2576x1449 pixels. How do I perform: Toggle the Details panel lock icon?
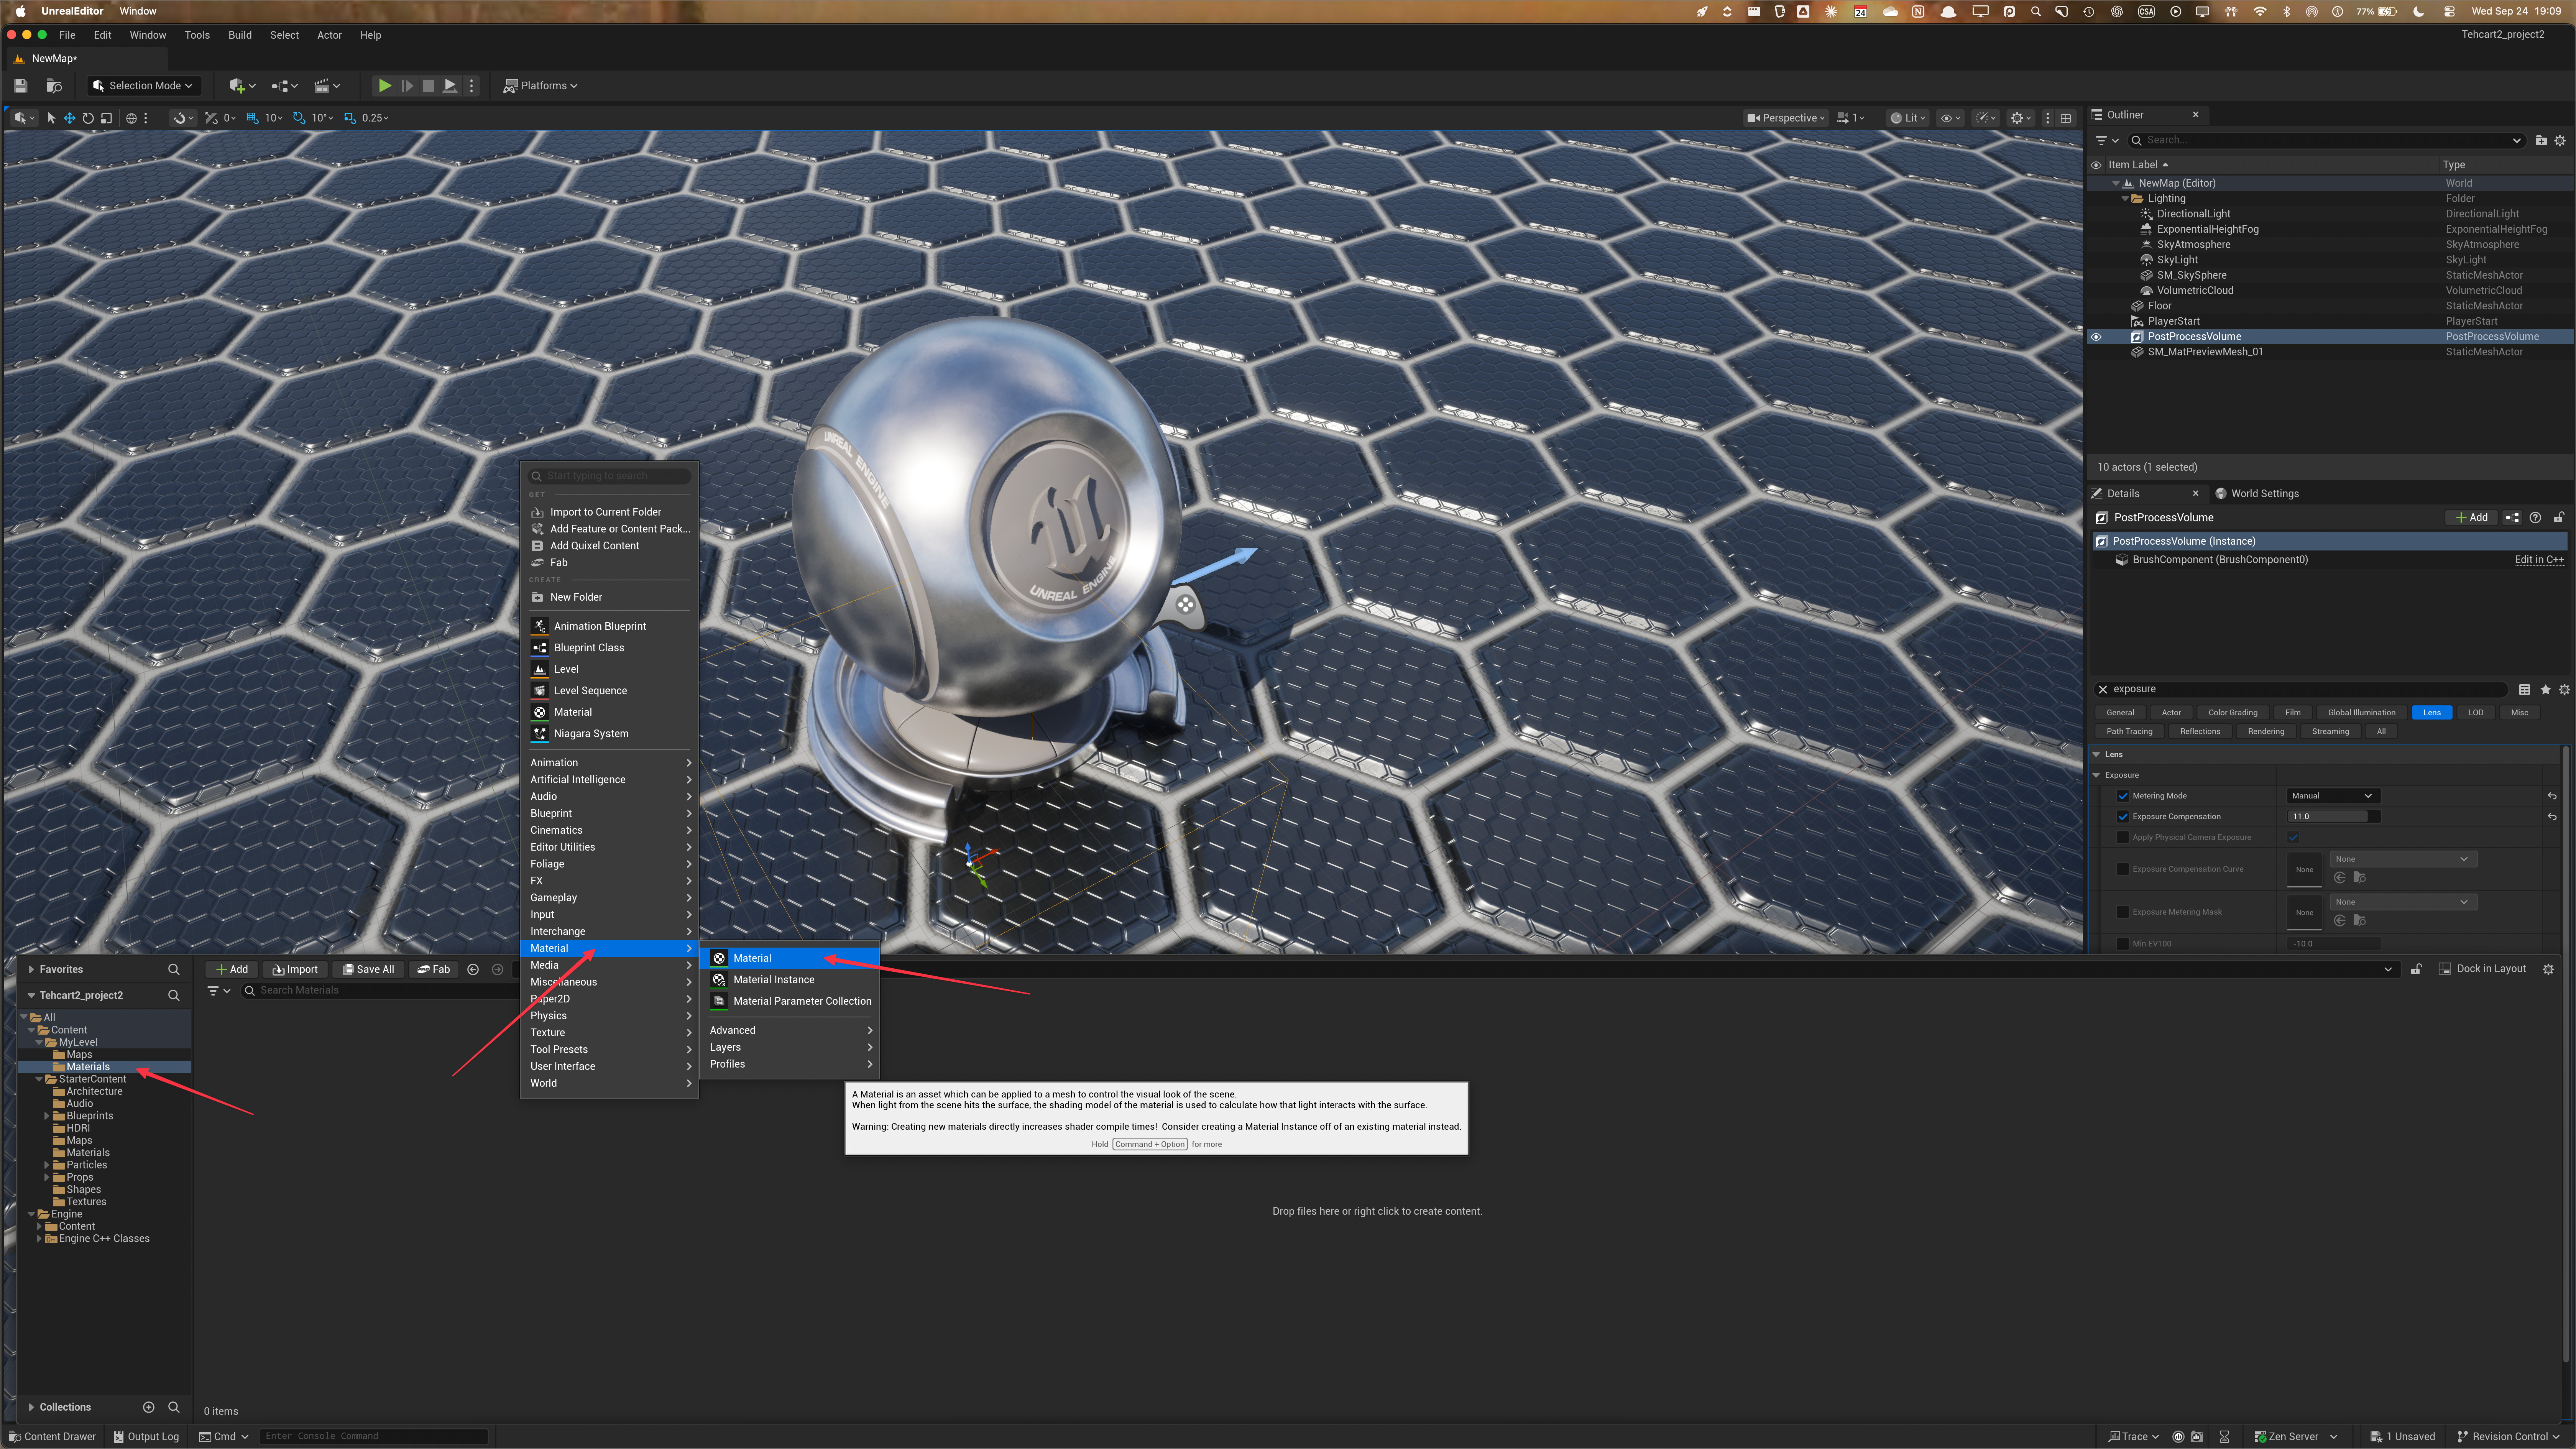[x=2559, y=518]
